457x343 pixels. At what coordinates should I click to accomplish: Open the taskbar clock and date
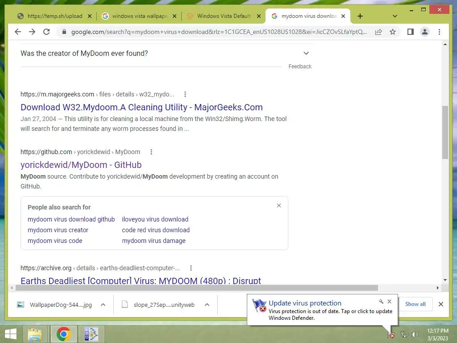[x=437, y=335]
